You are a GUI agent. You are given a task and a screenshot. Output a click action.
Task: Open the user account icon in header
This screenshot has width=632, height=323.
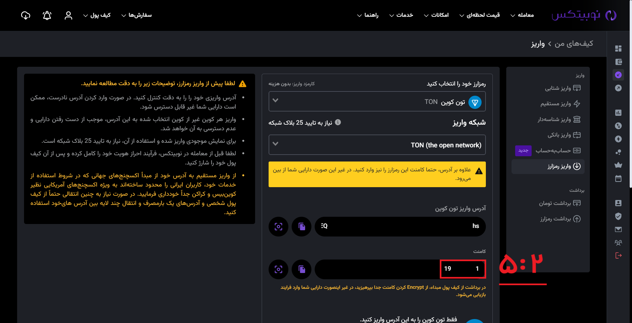coord(68,15)
